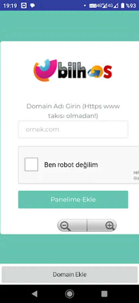Viewport: 139px width, 303px height.
Task: Check the "Ben robot değilim" checkbox
Action: [31, 164]
